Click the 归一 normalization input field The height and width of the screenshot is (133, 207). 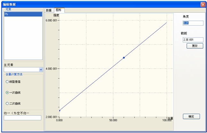pos(22,118)
